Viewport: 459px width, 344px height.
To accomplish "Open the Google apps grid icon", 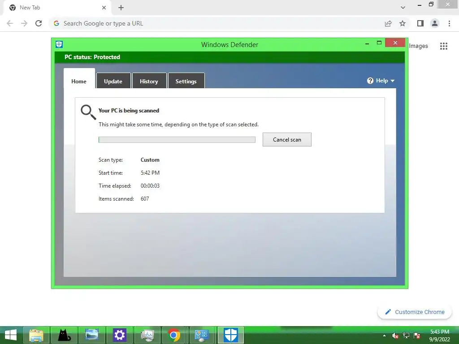I will (444, 46).
